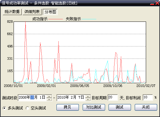Focus the 目标周期 days input field
The width and height of the screenshot is (160, 117).
point(113,97)
